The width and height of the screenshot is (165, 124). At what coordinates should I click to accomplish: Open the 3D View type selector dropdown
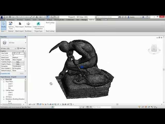point(26,43)
